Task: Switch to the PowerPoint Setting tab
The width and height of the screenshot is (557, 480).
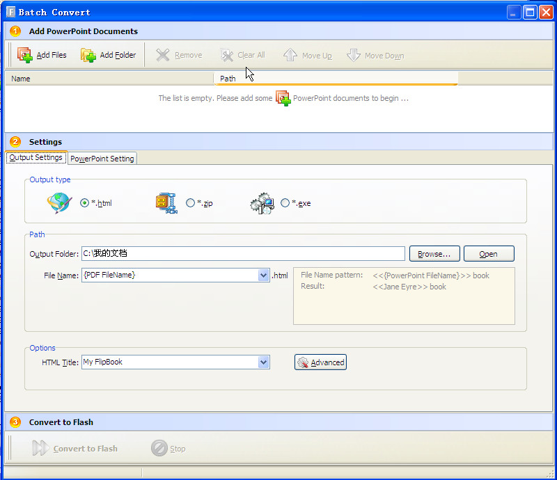Action: tap(102, 159)
